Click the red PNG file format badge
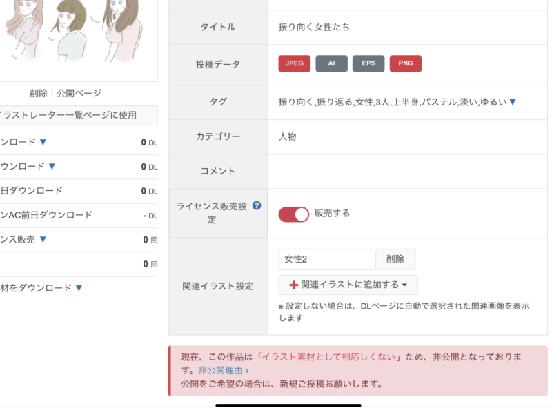The image size is (552, 410). (x=406, y=63)
